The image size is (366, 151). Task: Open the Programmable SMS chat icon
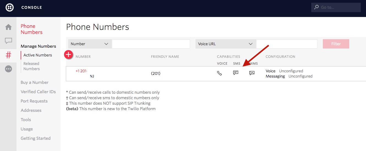[9, 41]
